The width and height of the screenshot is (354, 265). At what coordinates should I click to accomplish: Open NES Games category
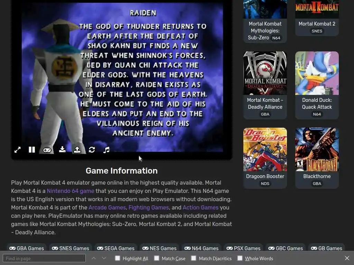click(159, 248)
